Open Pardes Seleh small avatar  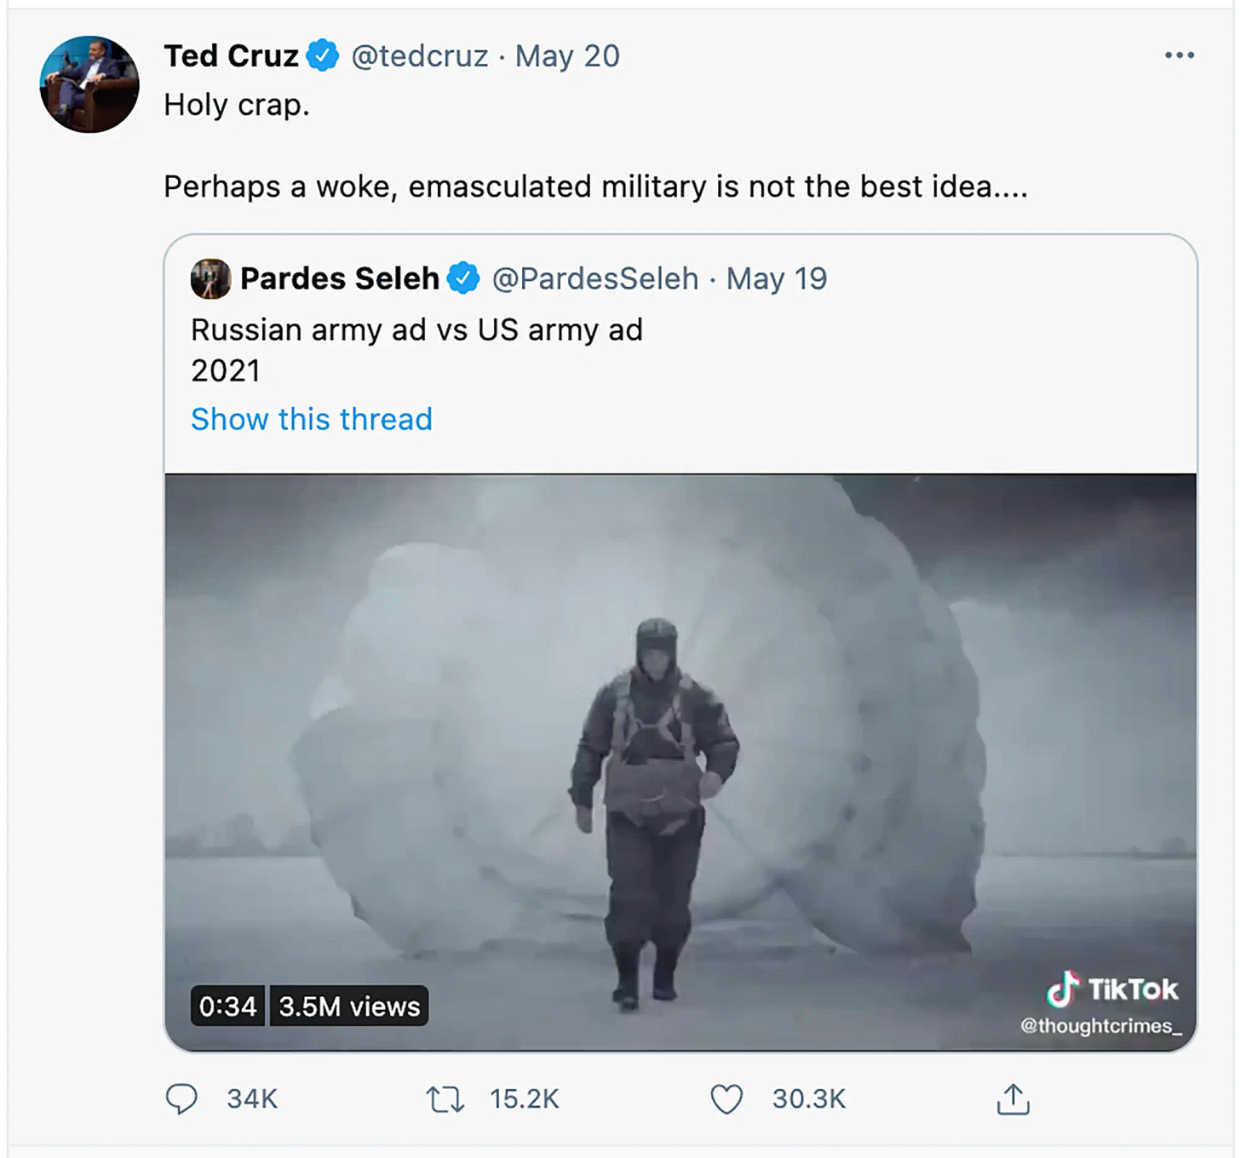point(210,278)
